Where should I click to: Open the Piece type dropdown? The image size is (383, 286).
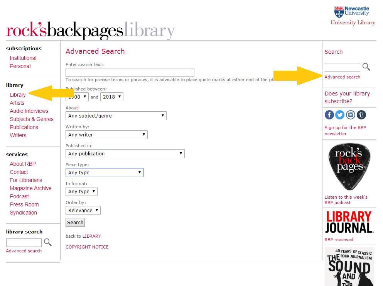(105, 172)
